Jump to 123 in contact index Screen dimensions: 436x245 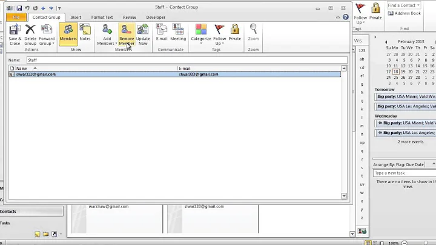(362, 51)
